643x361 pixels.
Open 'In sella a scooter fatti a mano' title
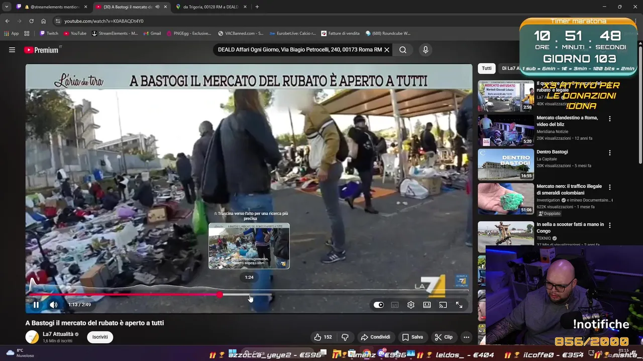pyautogui.click(x=570, y=228)
